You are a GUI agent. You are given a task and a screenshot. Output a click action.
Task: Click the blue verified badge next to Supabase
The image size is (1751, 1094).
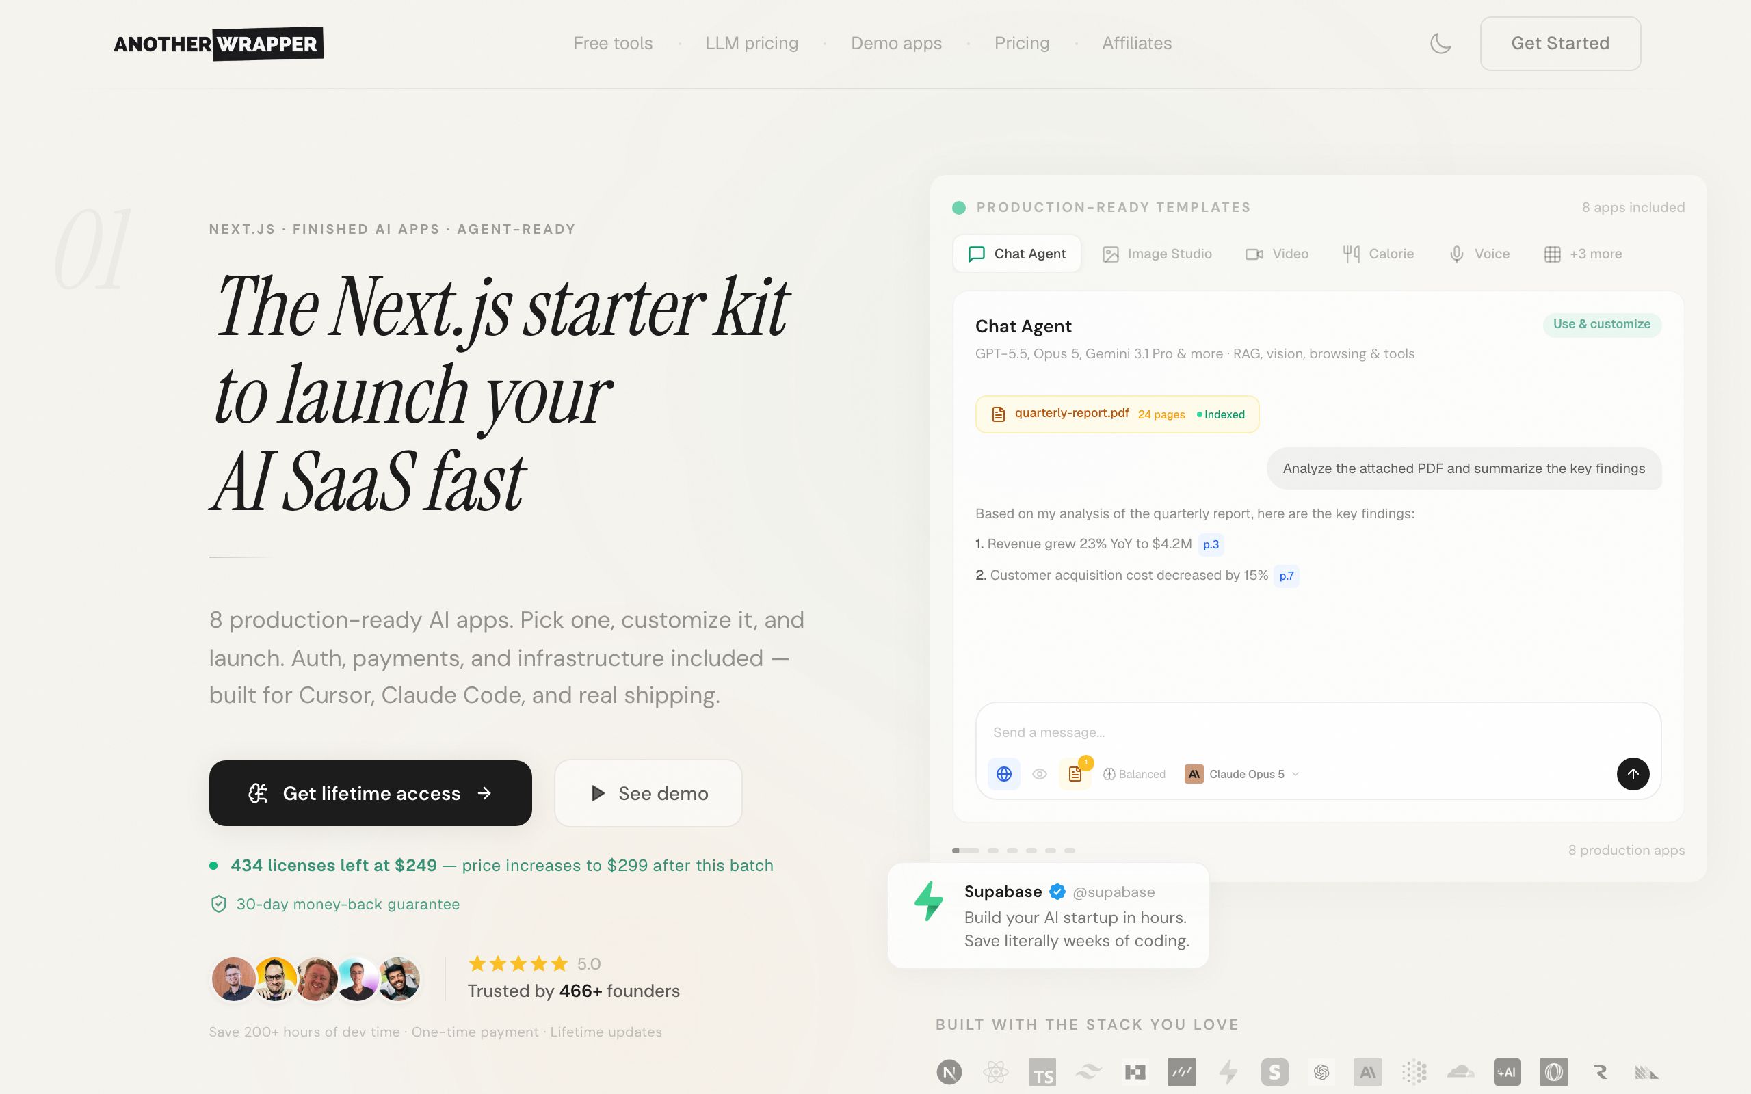click(1057, 892)
